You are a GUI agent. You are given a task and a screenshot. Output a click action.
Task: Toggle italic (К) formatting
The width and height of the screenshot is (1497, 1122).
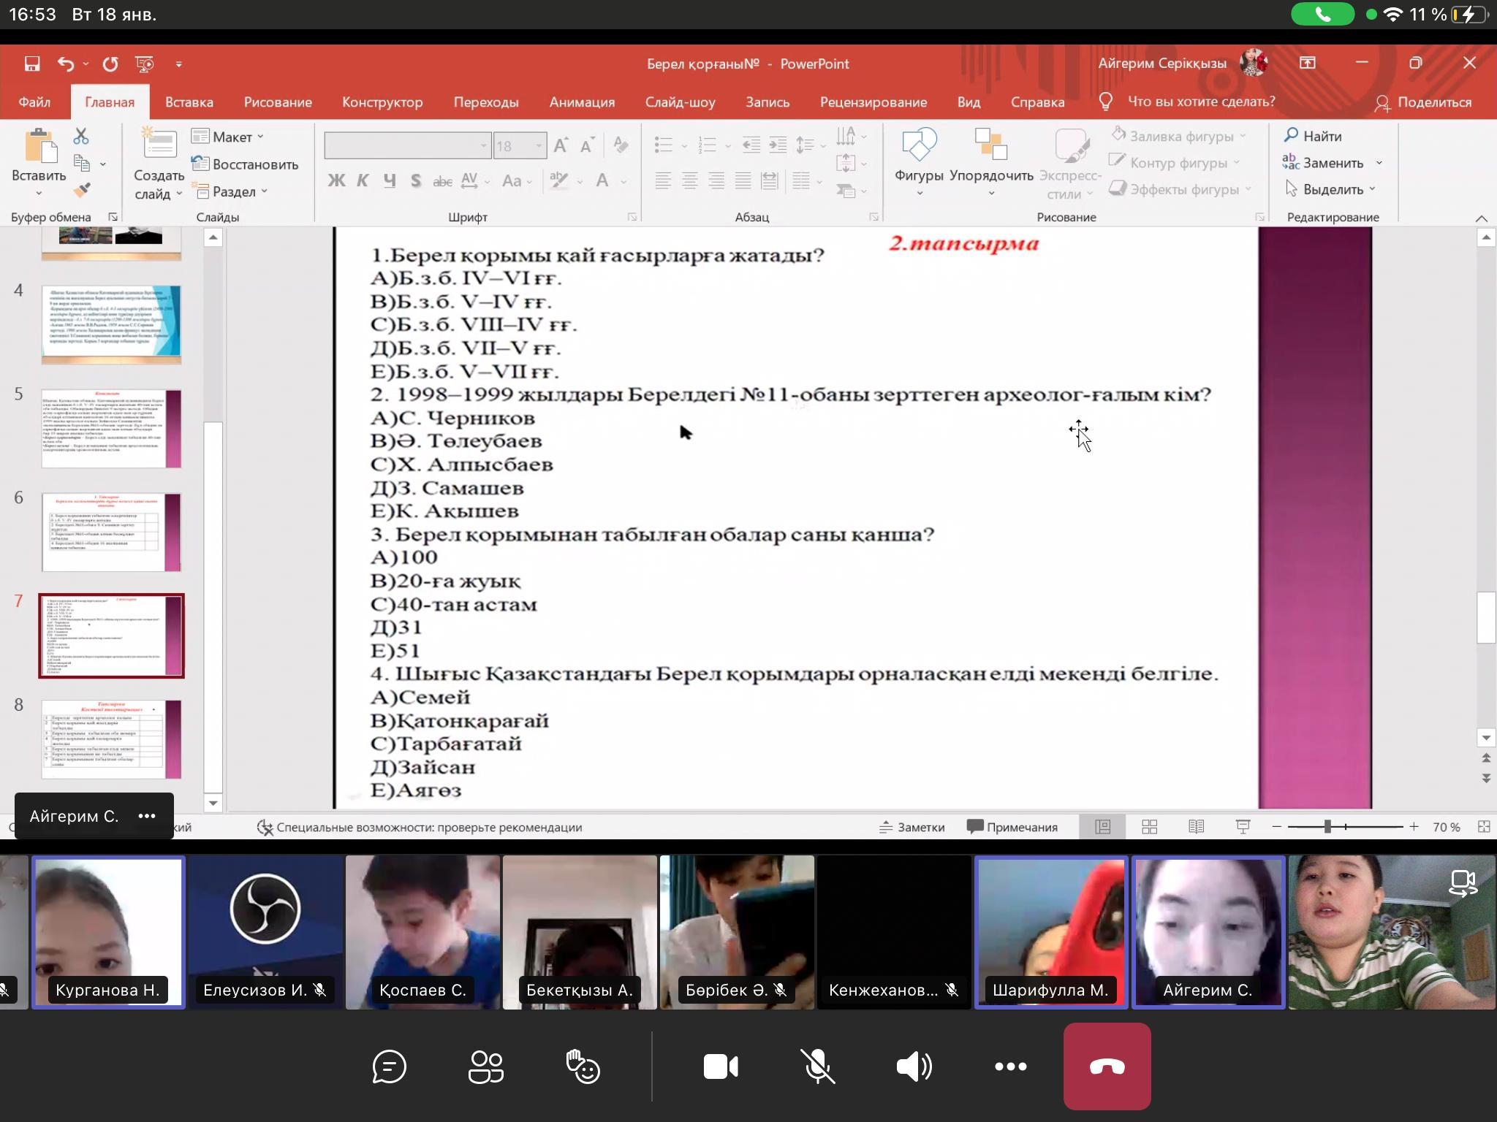pyautogui.click(x=363, y=180)
